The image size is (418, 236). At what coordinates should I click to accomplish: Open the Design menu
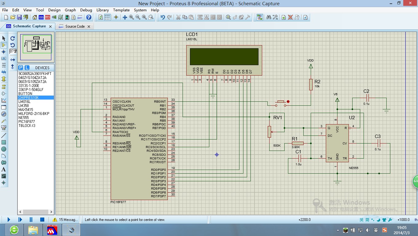click(x=54, y=10)
